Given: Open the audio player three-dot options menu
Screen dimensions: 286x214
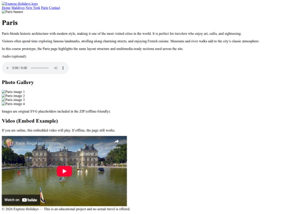Looking at the screenshot, I should coord(63,68).
